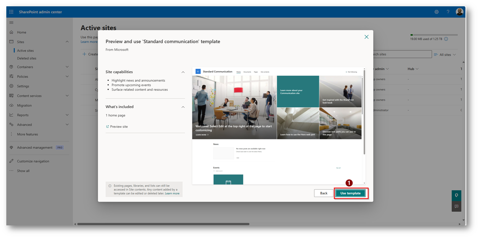Click the storage usage progress bar
The height and width of the screenshot is (238, 479).
click(434, 35)
